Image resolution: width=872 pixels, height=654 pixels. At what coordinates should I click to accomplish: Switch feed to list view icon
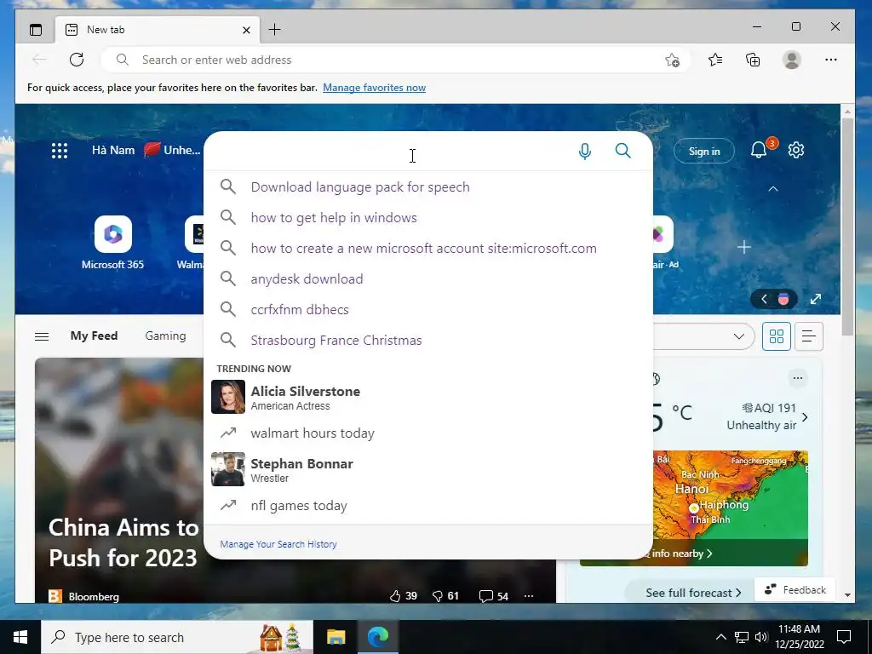pos(809,336)
